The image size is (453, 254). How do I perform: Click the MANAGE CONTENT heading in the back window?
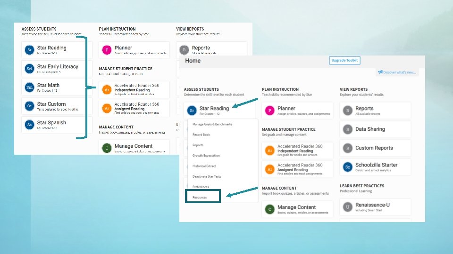(116, 127)
